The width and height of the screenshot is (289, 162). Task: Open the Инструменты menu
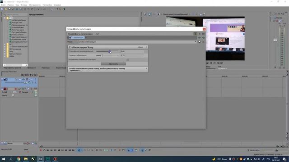[x=35, y=5]
